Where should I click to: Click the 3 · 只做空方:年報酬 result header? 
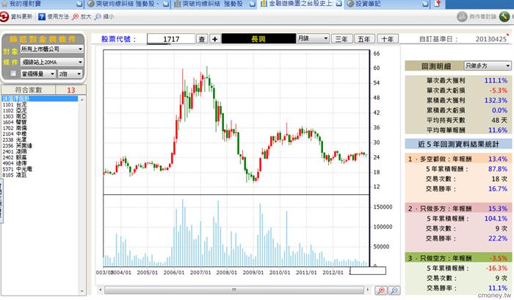click(458, 258)
